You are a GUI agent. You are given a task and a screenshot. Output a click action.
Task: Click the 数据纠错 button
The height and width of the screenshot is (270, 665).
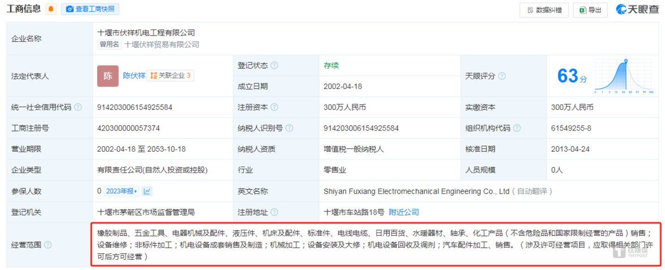[x=543, y=10]
